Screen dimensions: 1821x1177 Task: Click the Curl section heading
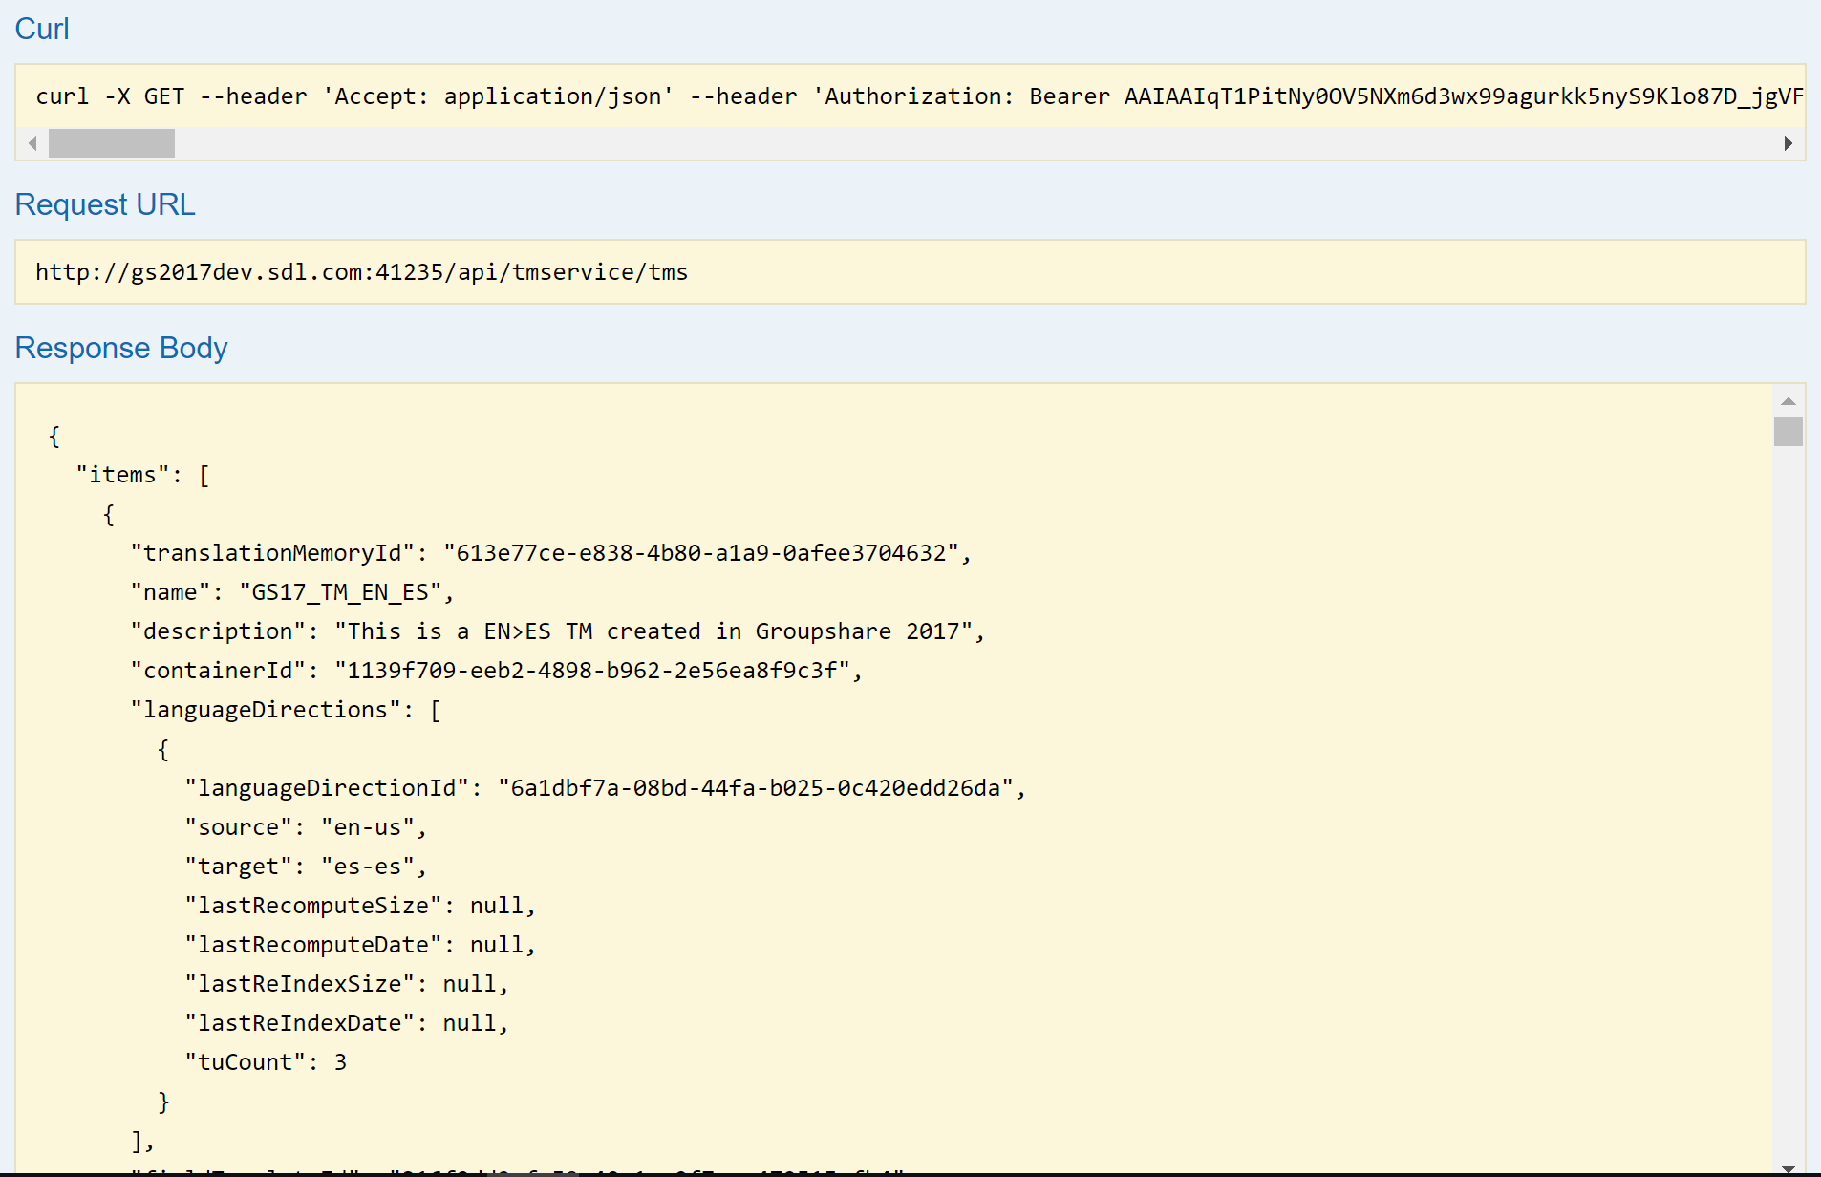(x=42, y=29)
